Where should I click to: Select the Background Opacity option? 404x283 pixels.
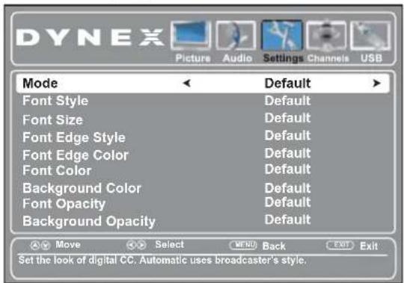(89, 222)
